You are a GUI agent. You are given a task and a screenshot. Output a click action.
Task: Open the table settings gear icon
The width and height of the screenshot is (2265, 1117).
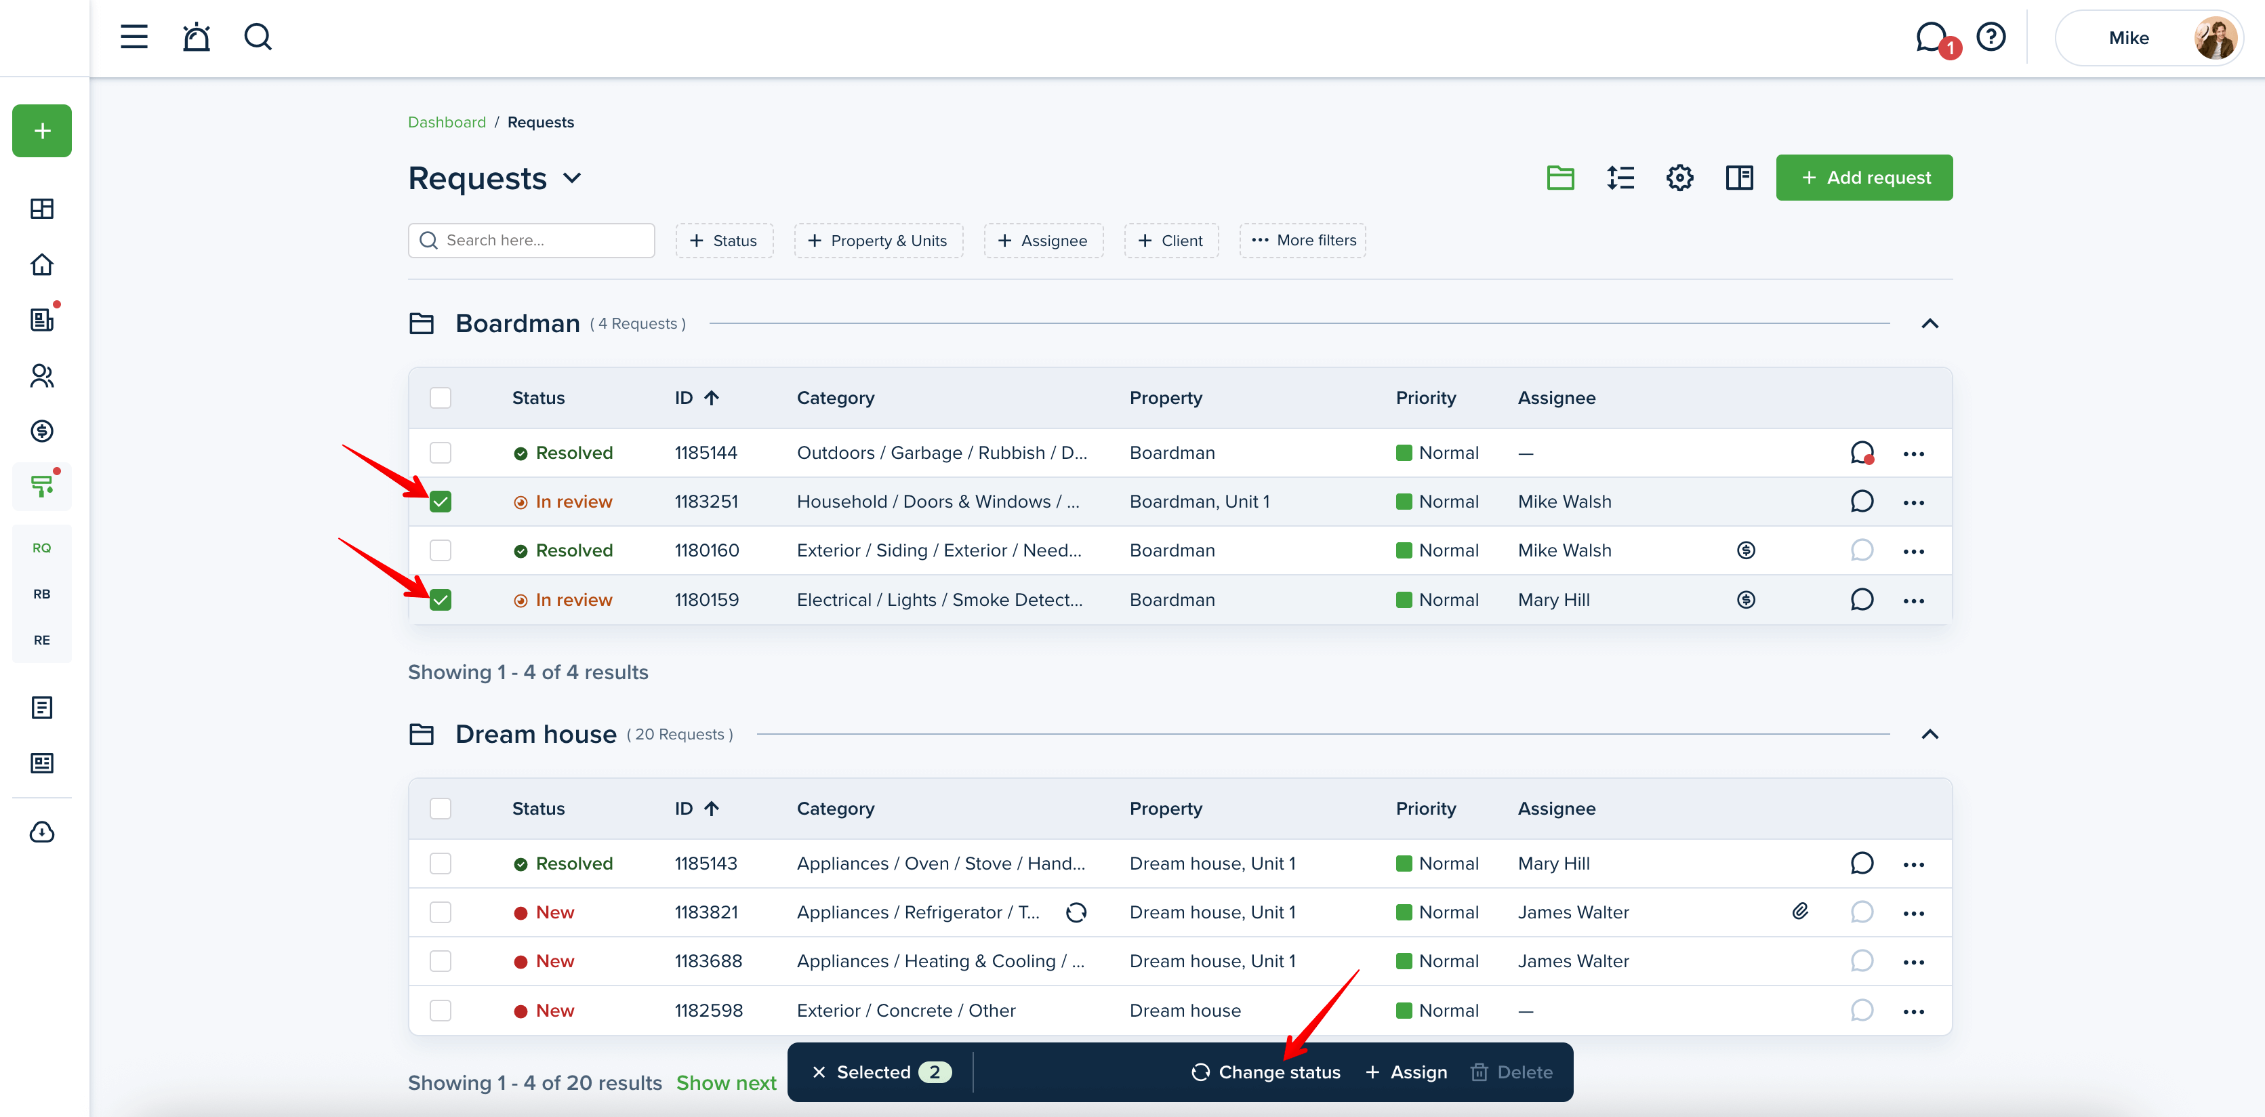point(1679,178)
